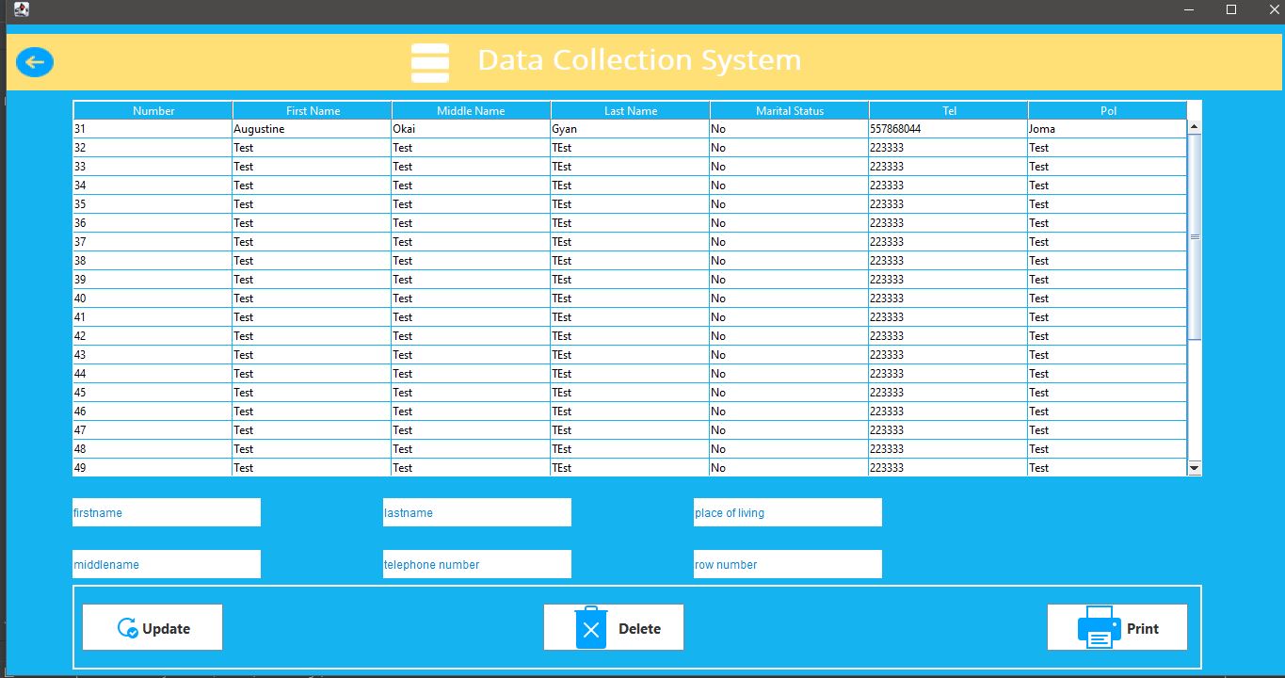Click the table scrollbar down arrow
The image size is (1285, 678).
pyautogui.click(x=1195, y=467)
